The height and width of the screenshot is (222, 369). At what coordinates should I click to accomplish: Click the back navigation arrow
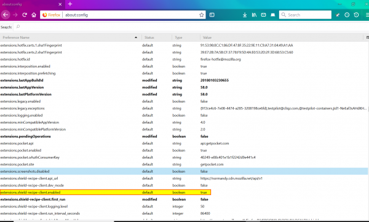6,15
